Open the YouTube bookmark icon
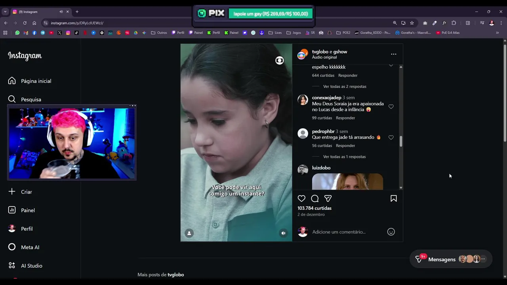Screen dimensions: 507x285 51,33
